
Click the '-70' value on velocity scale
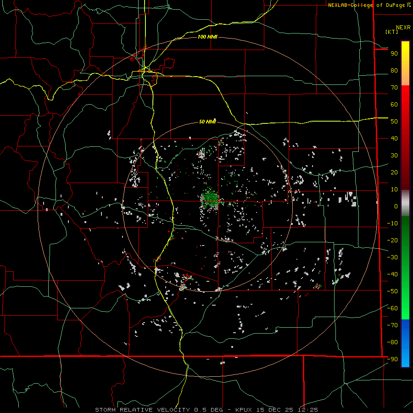392,325
